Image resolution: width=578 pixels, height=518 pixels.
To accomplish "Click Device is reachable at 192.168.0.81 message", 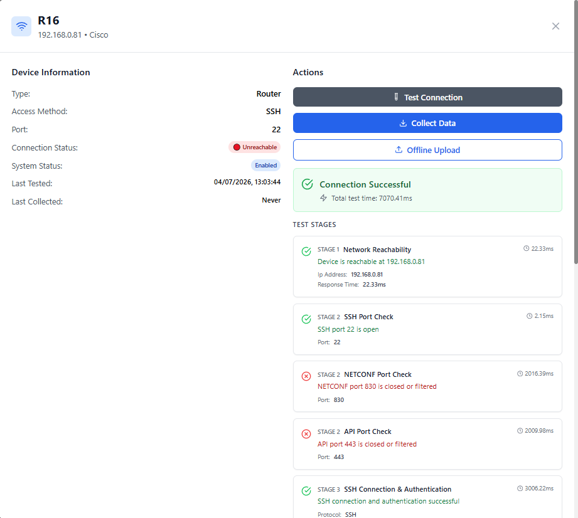I will coord(371,262).
